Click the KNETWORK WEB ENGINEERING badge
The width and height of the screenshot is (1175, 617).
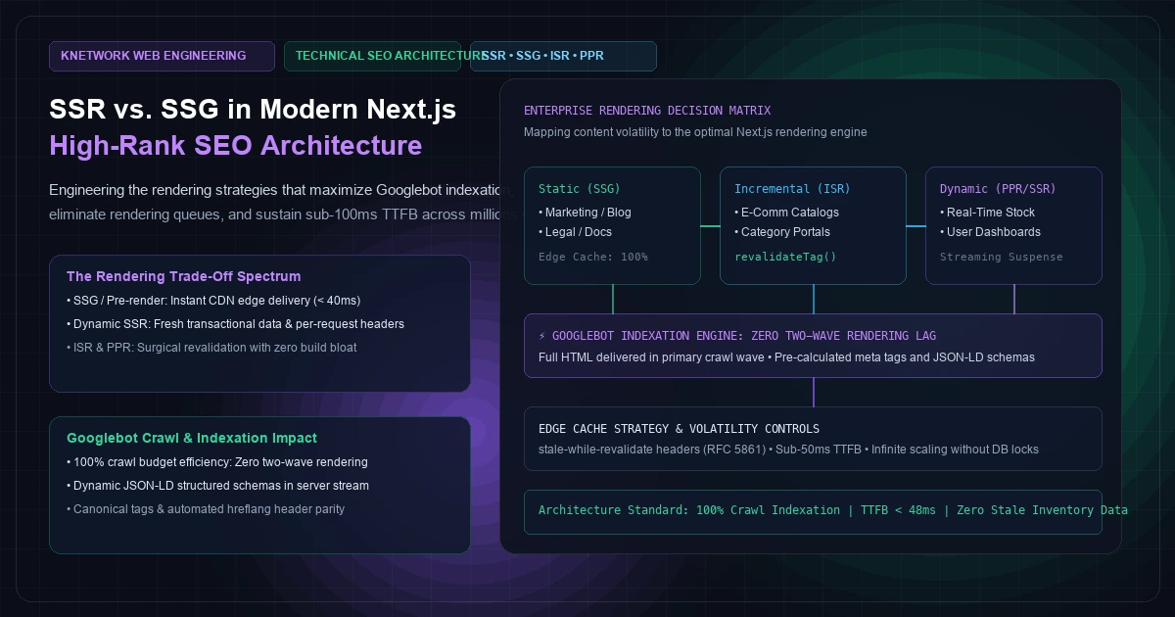click(162, 56)
